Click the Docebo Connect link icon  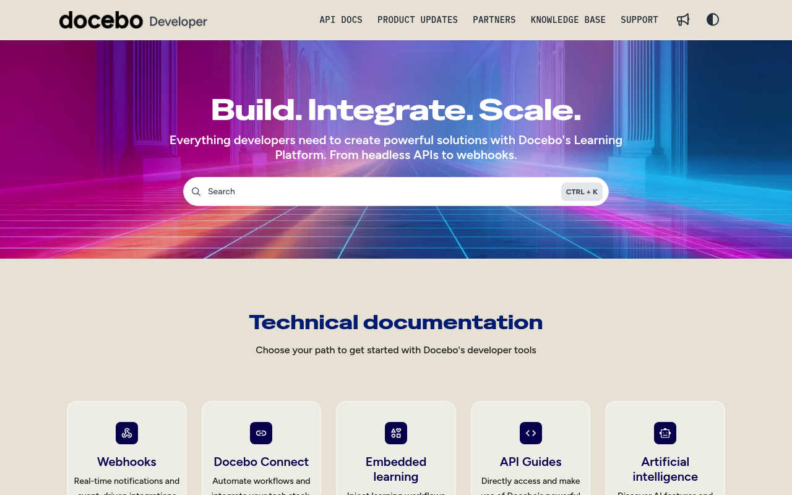261,433
